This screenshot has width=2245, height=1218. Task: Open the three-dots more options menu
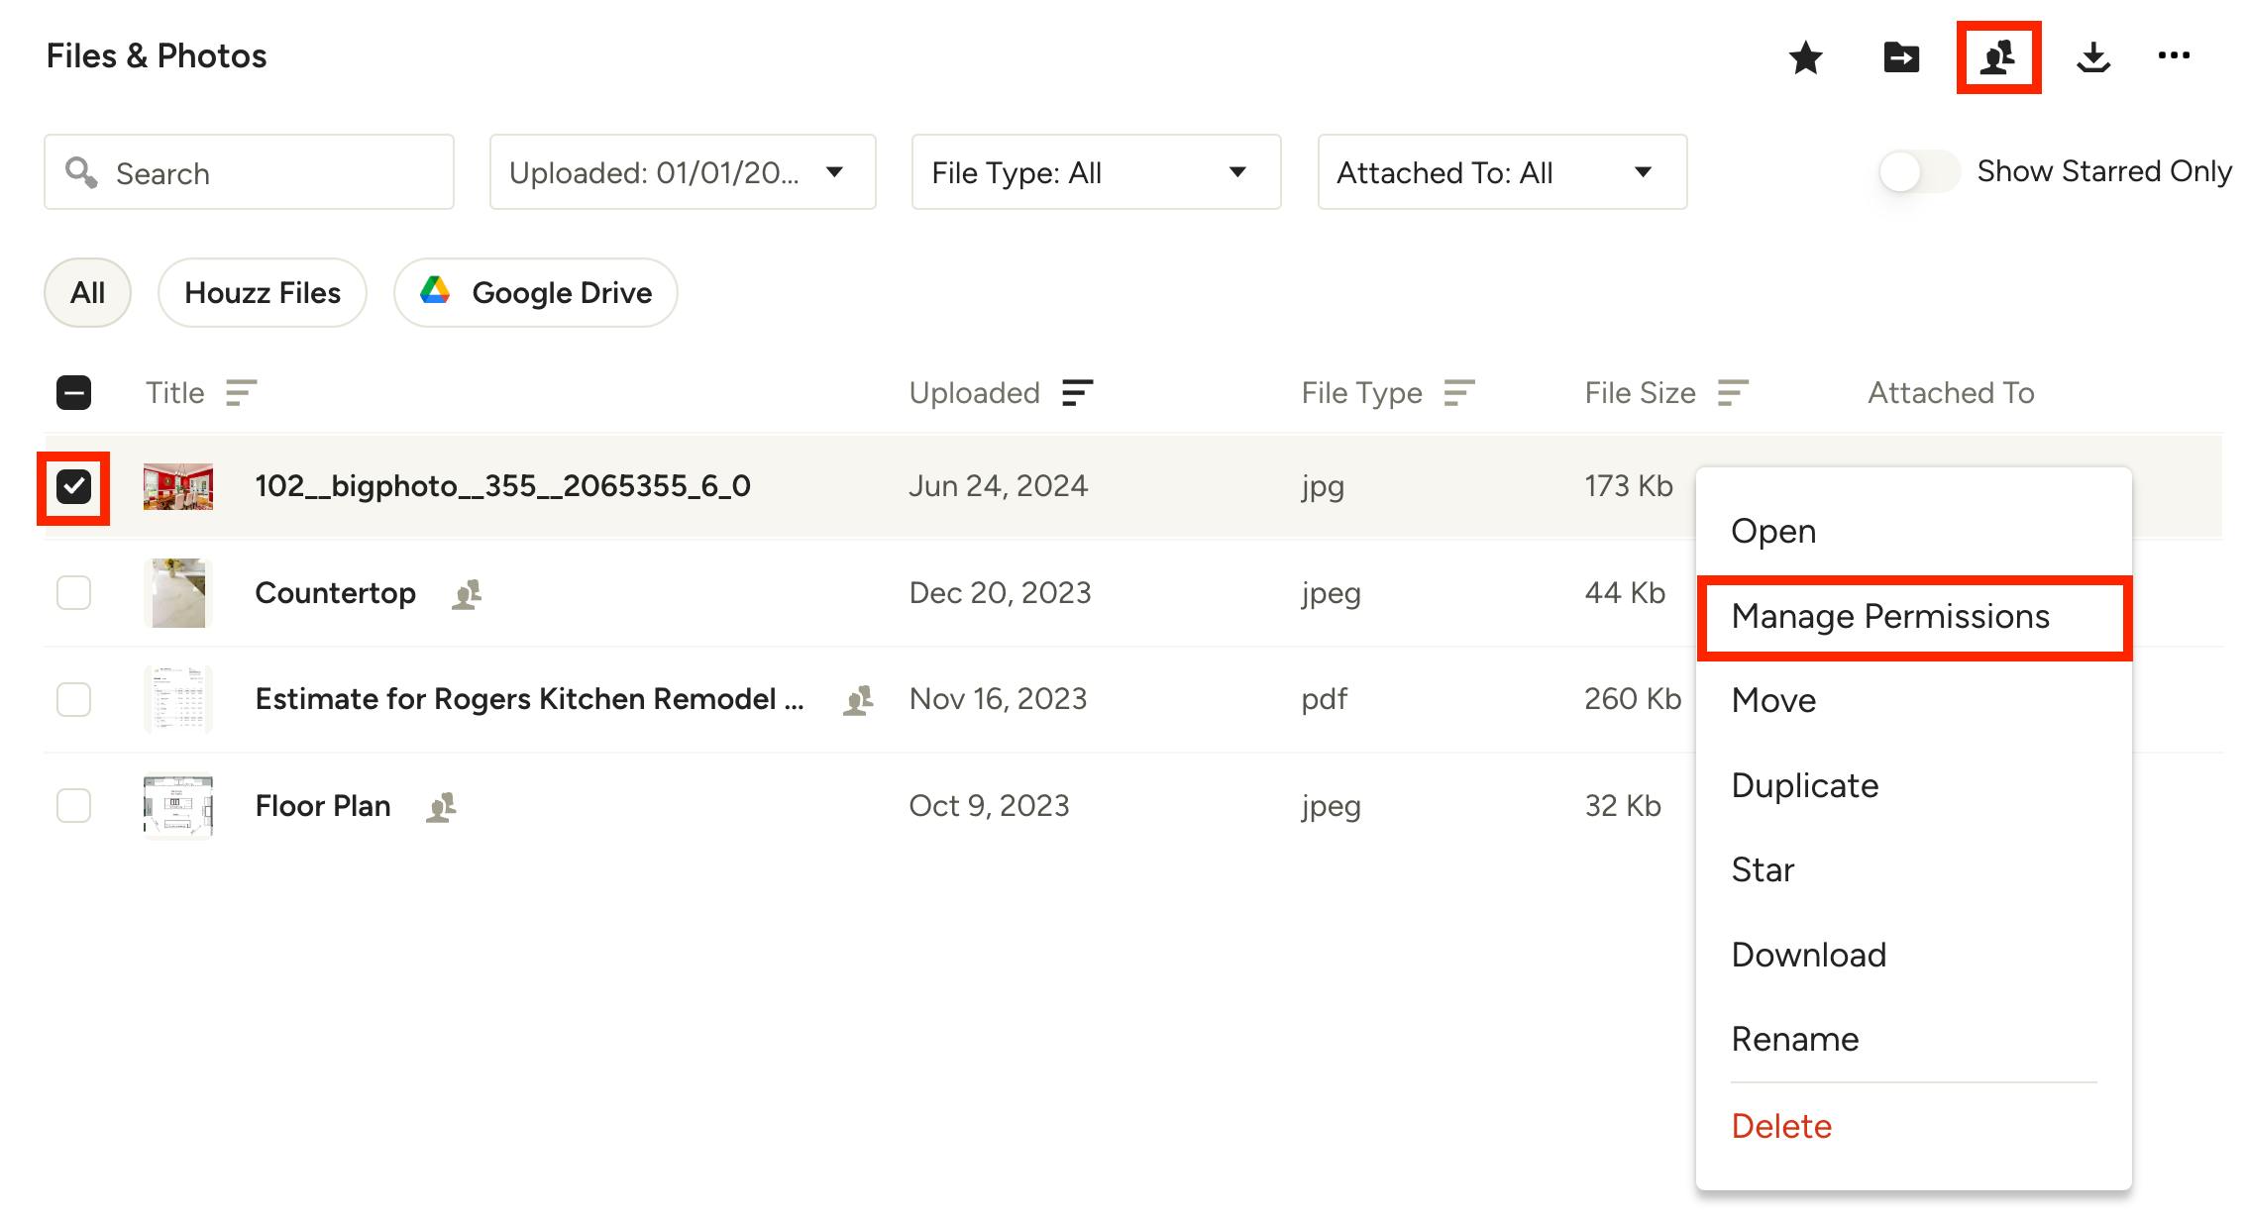(2174, 55)
